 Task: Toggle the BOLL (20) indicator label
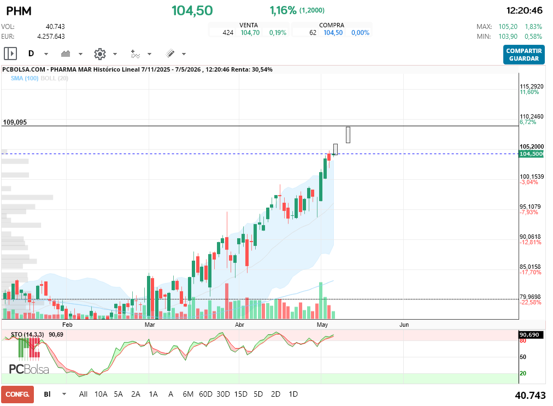(x=54, y=78)
